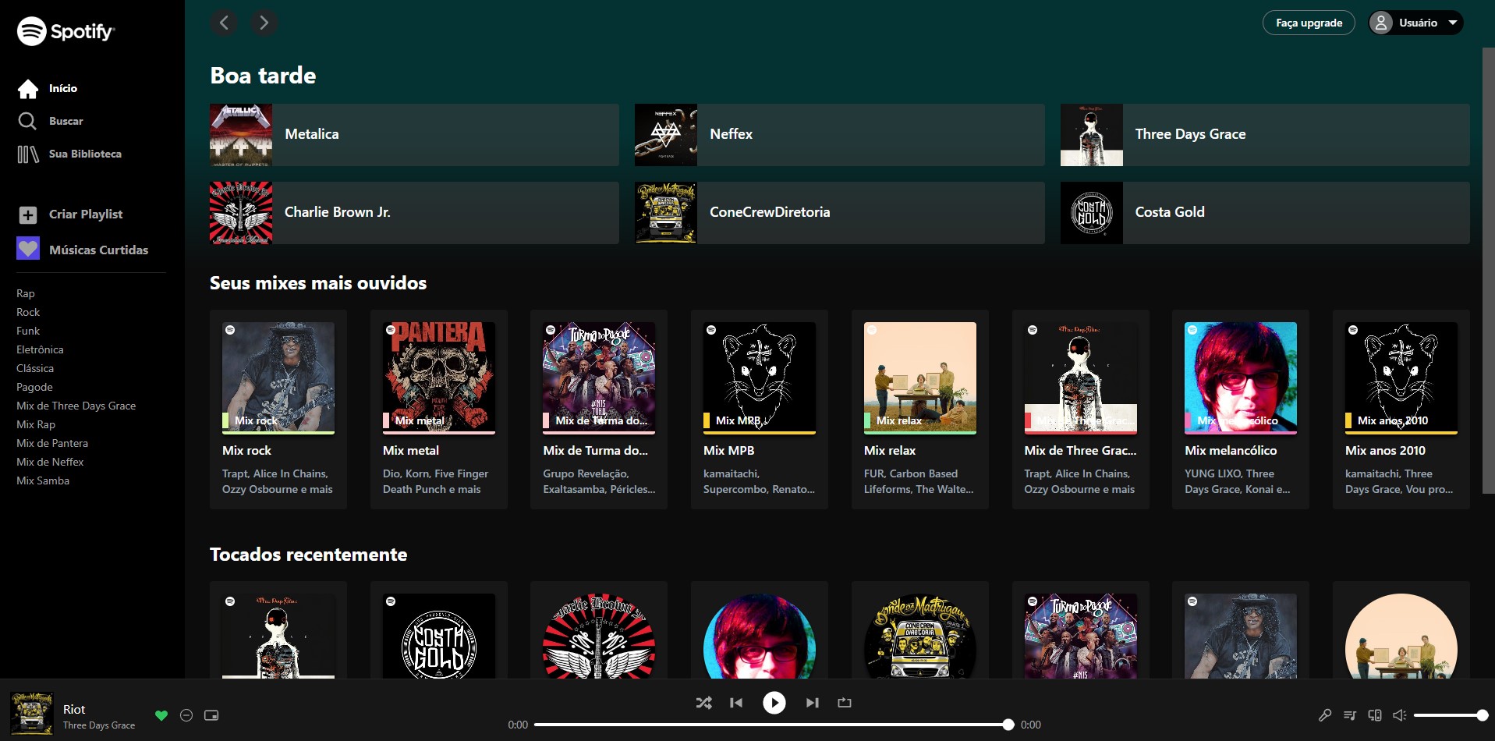The width and height of the screenshot is (1495, 741).
Task: Open the Mix metal Pantera cover
Action: (x=439, y=378)
